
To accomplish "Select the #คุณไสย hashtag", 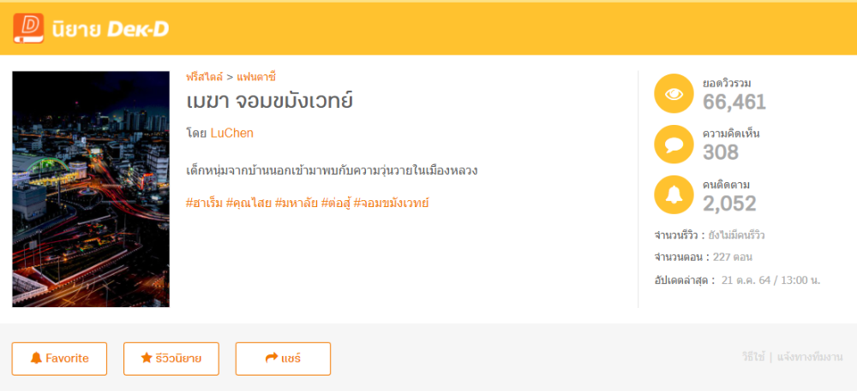I will click(249, 203).
